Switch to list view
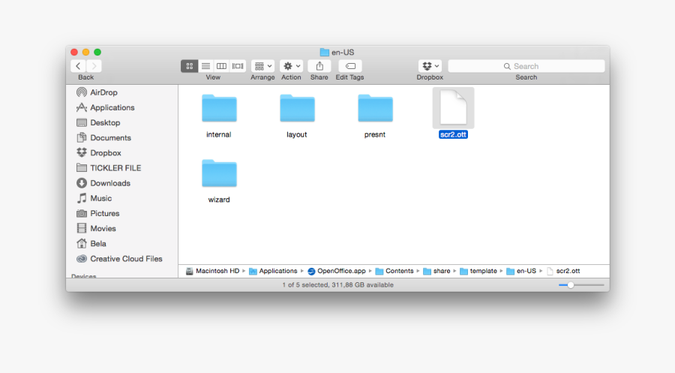This screenshot has width=675, height=373. click(205, 66)
